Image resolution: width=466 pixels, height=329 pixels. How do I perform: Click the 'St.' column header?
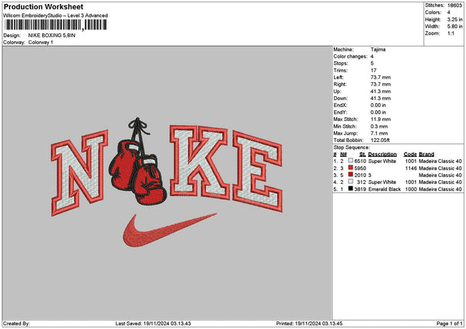pos(362,154)
